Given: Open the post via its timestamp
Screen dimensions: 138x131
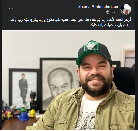Looking at the screenshot, I should (x=116, y=12).
